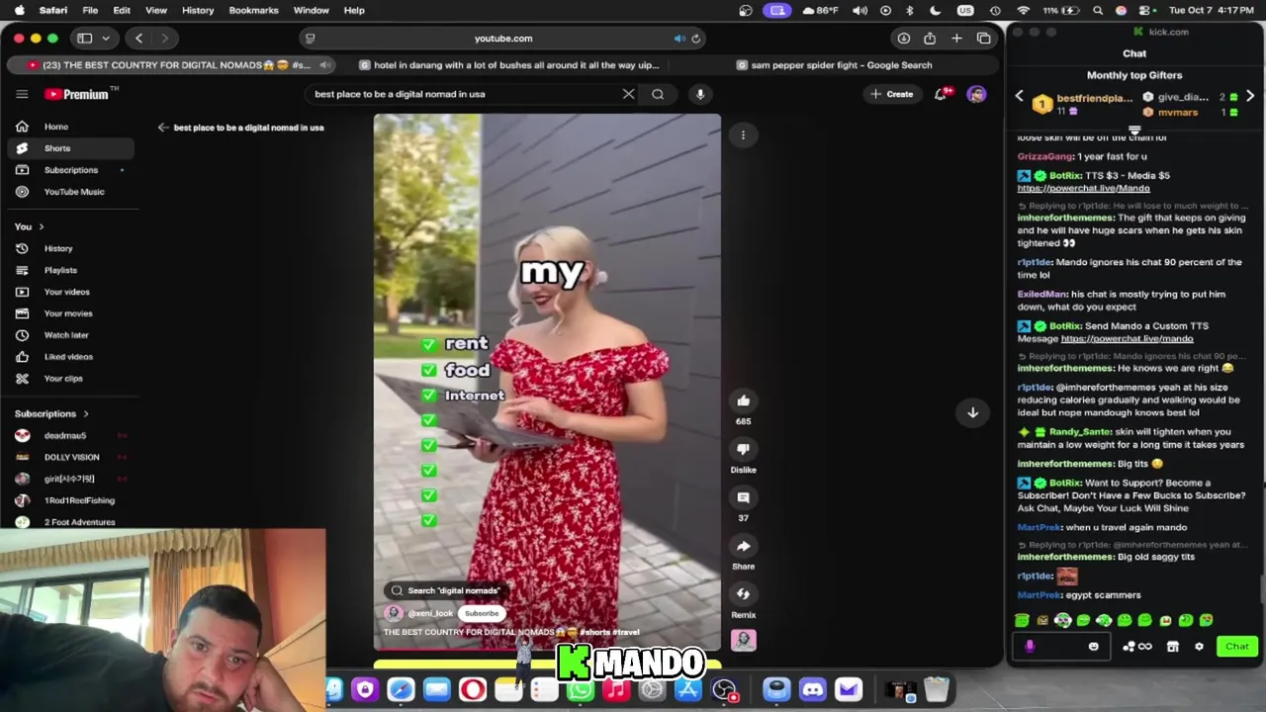The height and width of the screenshot is (712, 1266).
Task: Go to next Short with down arrow
Action: [x=972, y=412]
